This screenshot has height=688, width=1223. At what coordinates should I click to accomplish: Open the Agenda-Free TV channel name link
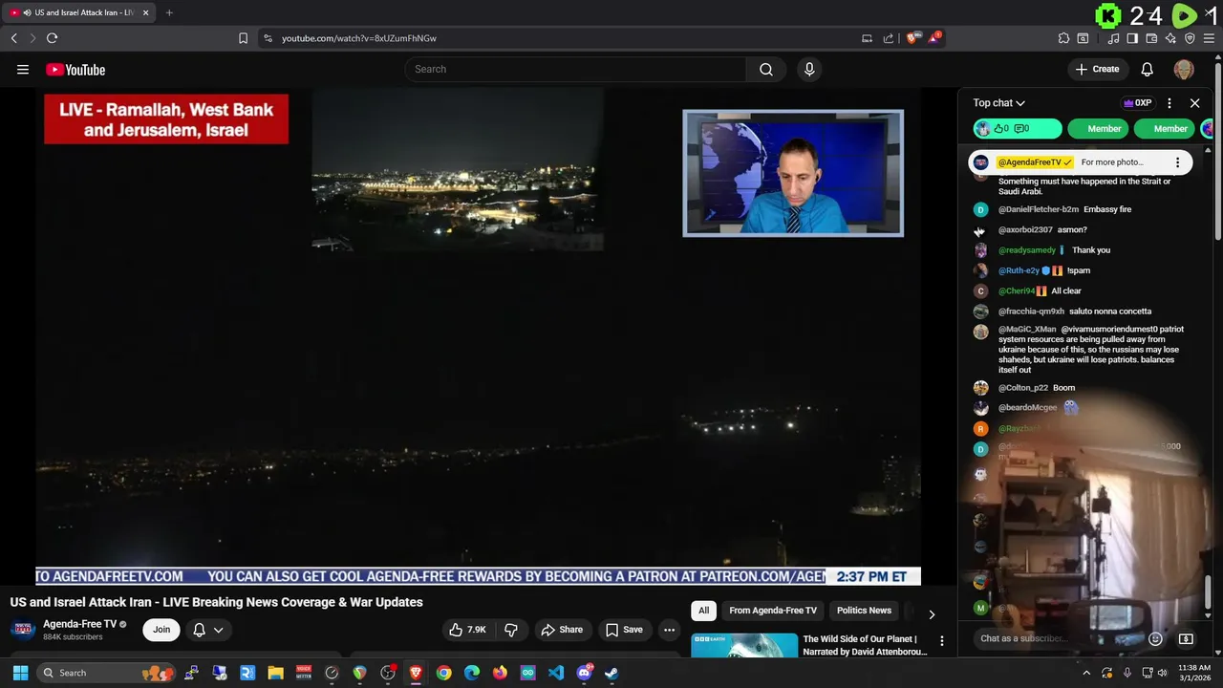[x=79, y=624]
